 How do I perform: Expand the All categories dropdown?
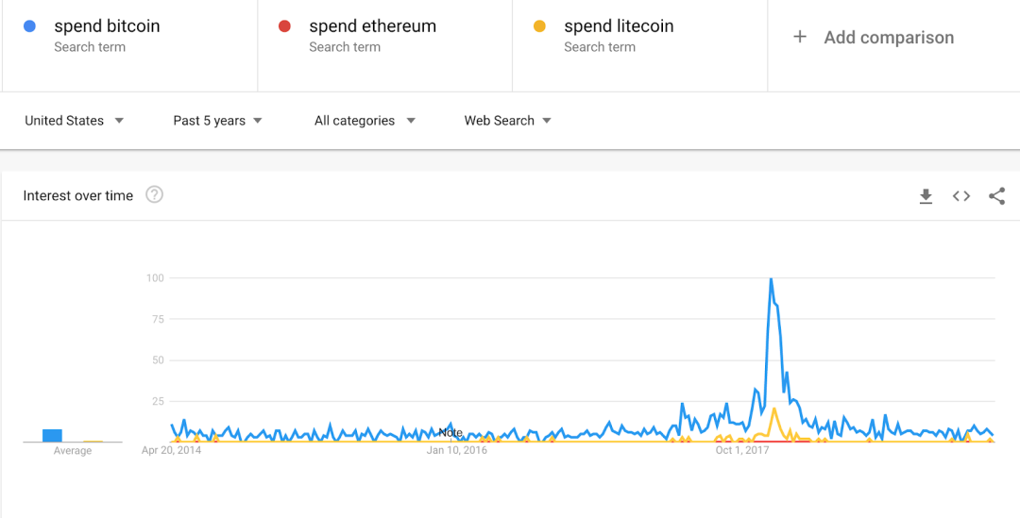[x=365, y=120]
